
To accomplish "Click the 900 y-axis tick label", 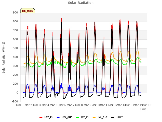I will pyautogui.click(x=15, y=12).
